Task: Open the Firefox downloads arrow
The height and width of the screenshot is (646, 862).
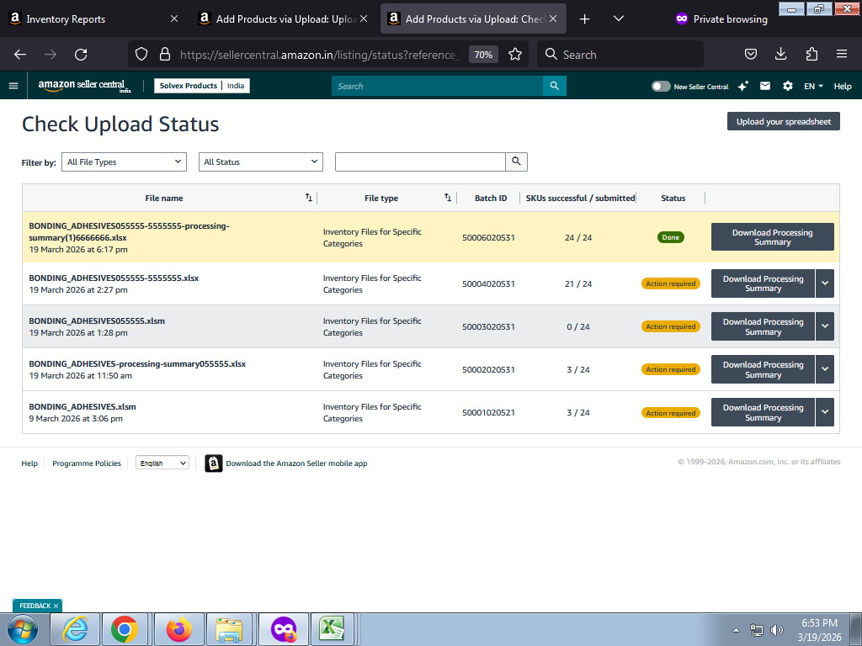Action: click(780, 54)
